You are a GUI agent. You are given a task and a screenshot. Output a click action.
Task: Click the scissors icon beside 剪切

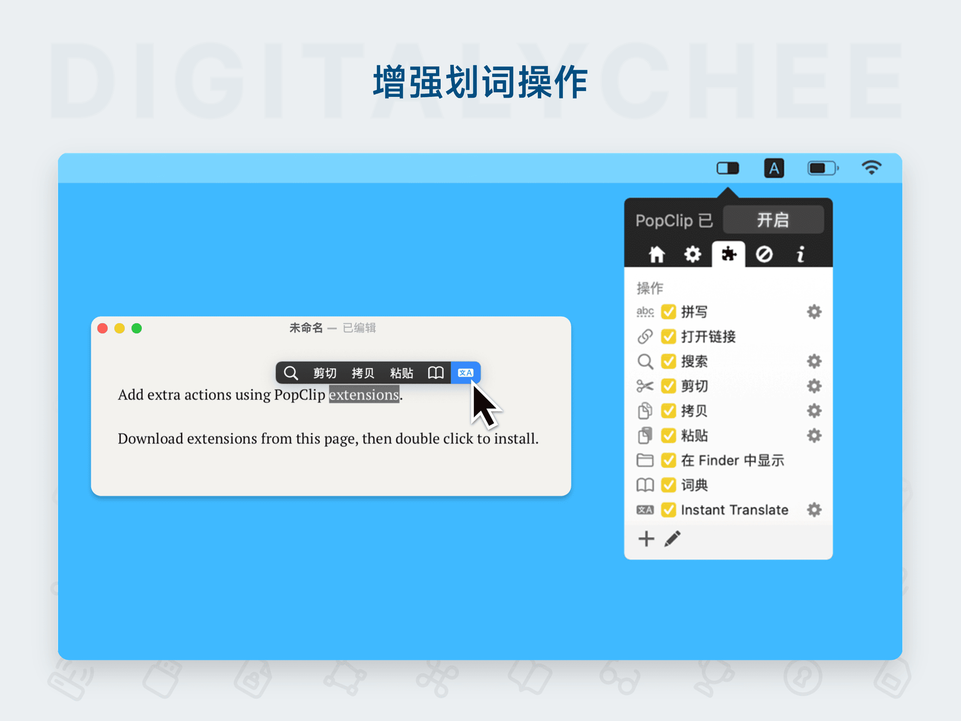(x=645, y=386)
